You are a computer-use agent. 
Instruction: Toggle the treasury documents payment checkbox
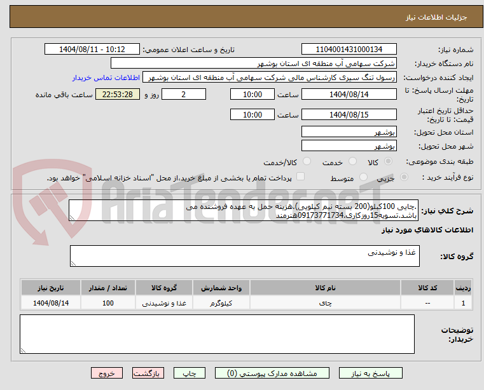301,177
